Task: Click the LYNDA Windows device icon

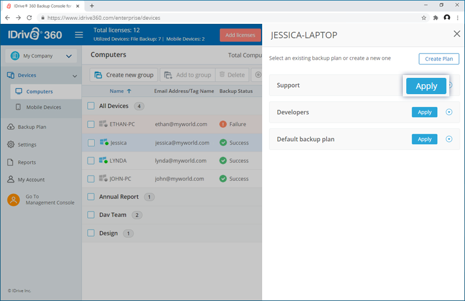Action: (103, 160)
